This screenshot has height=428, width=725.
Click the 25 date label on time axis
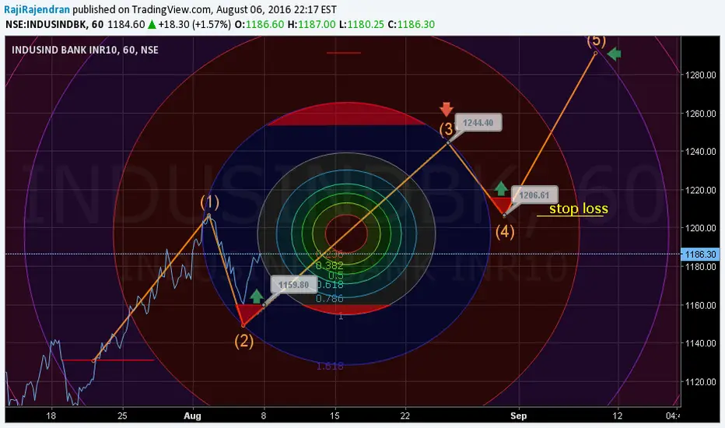[x=121, y=416]
